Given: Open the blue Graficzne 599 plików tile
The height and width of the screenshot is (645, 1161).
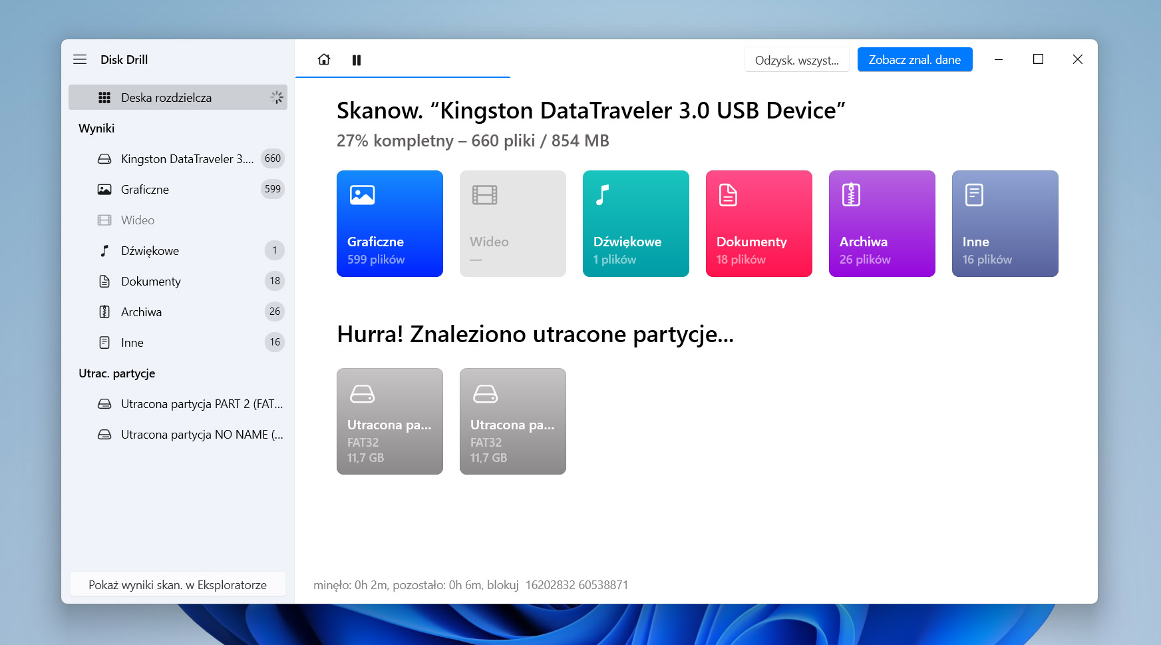Looking at the screenshot, I should (390, 224).
